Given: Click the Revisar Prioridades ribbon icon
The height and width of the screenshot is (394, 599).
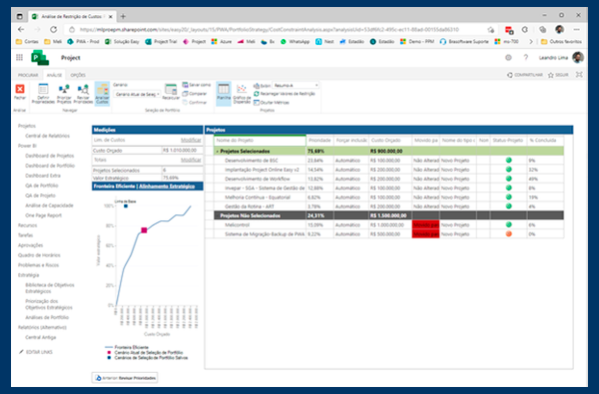Looking at the screenshot, I should [83, 90].
